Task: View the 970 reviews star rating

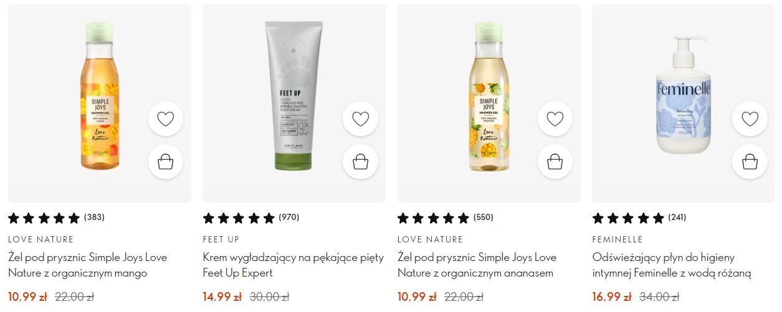Action: (x=251, y=218)
